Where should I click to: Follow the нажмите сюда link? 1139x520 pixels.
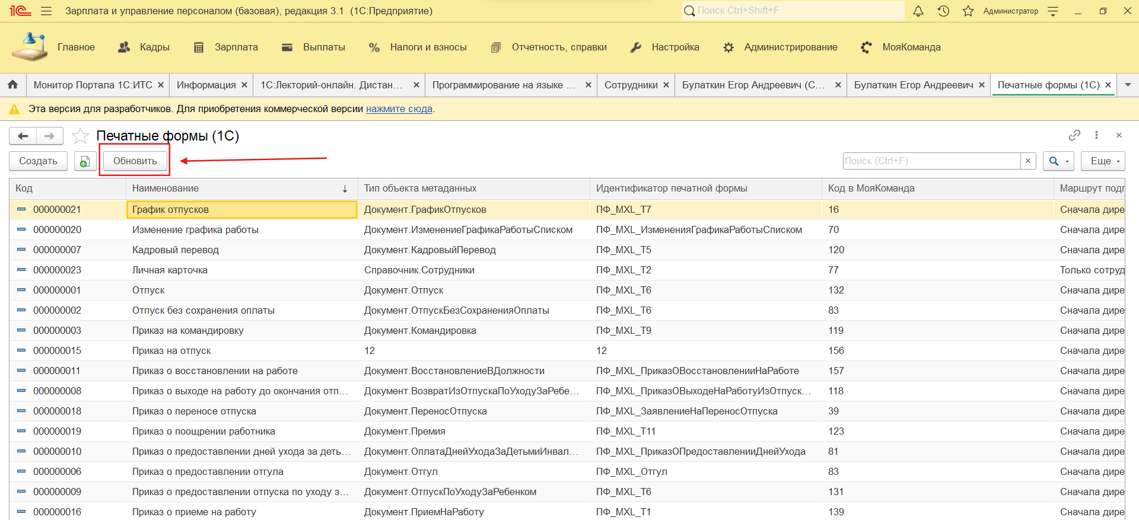[399, 109]
